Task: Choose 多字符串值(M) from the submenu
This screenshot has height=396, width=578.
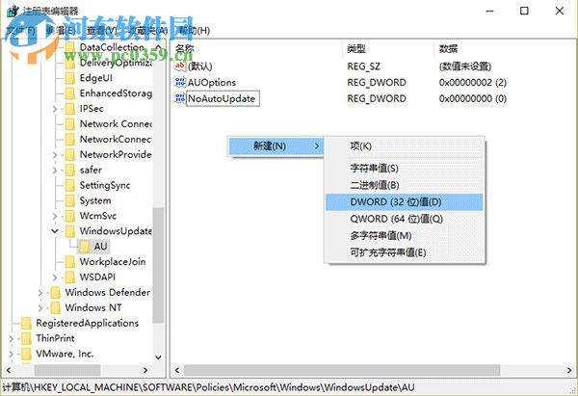Action: [x=405, y=236]
